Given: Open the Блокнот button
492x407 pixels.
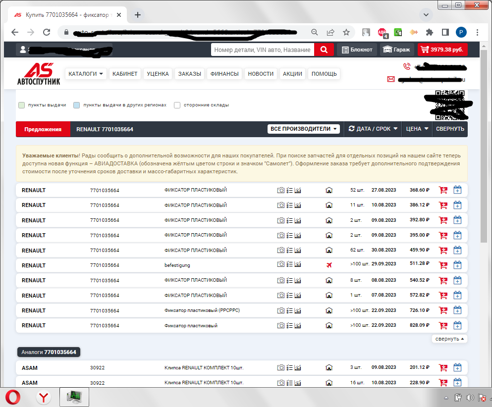Looking at the screenshot, I should point(357,50).
